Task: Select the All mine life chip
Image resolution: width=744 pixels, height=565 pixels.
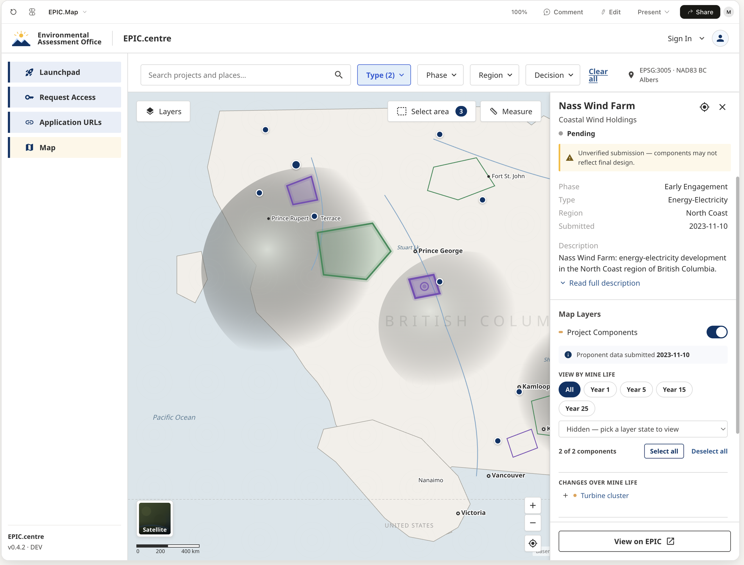Action: 569,390
